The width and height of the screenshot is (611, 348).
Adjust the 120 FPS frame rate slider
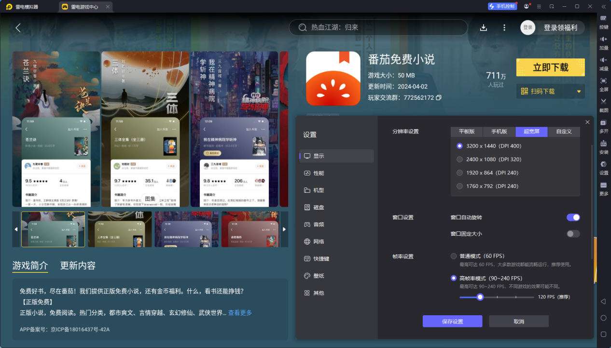[480, 297]
